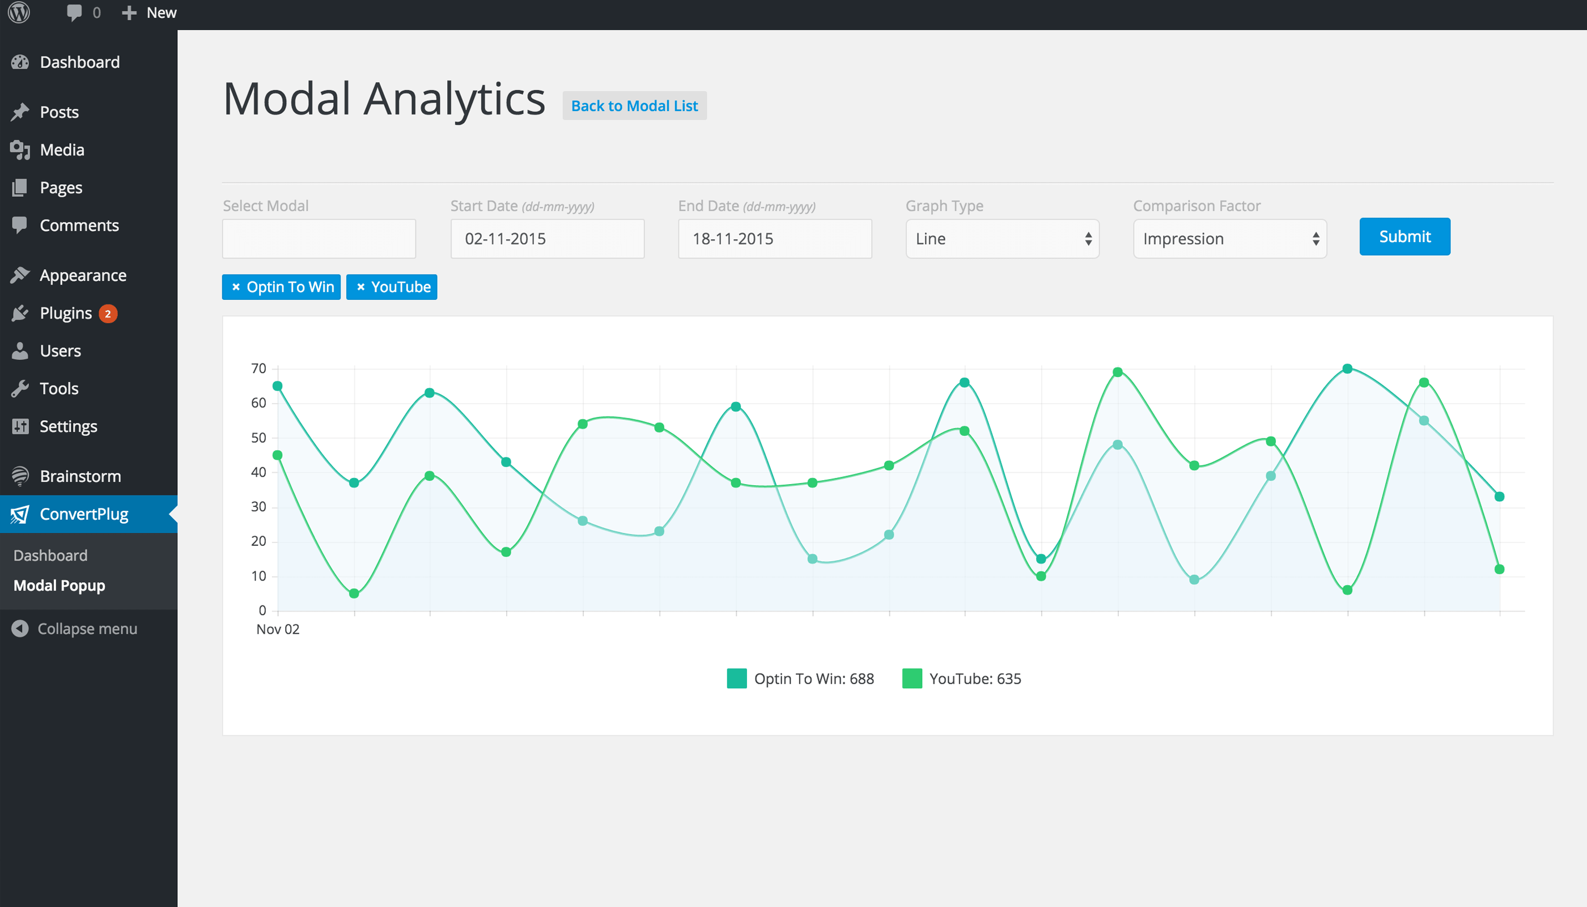Open the Comparison Factor dropdown
Viewport: 1587px width, 907px height.
(1229, 239)
